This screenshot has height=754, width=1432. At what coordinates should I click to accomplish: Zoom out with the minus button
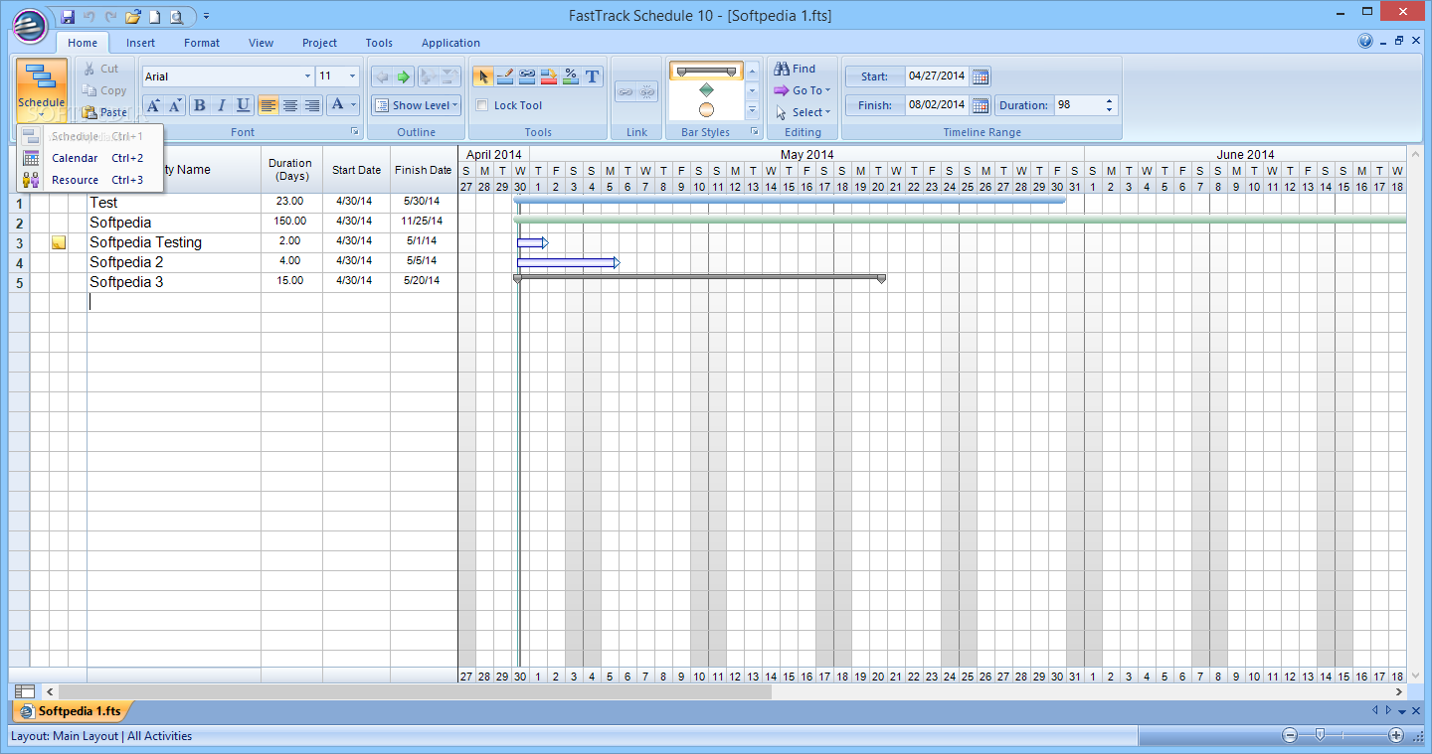coord(1290,735)
